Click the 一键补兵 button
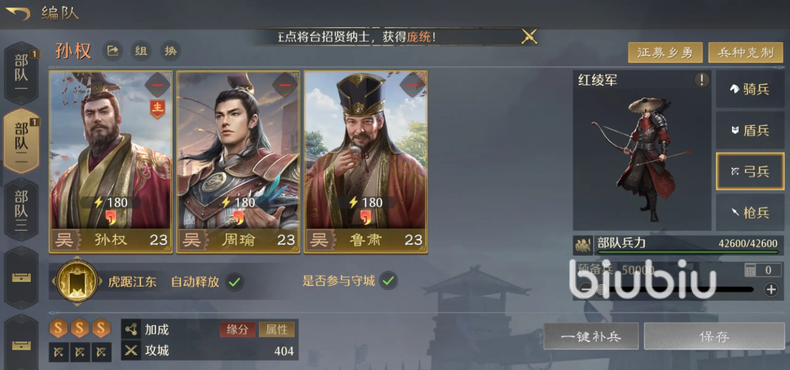Screen dimensions: 790x370 (x=591, y=337)
